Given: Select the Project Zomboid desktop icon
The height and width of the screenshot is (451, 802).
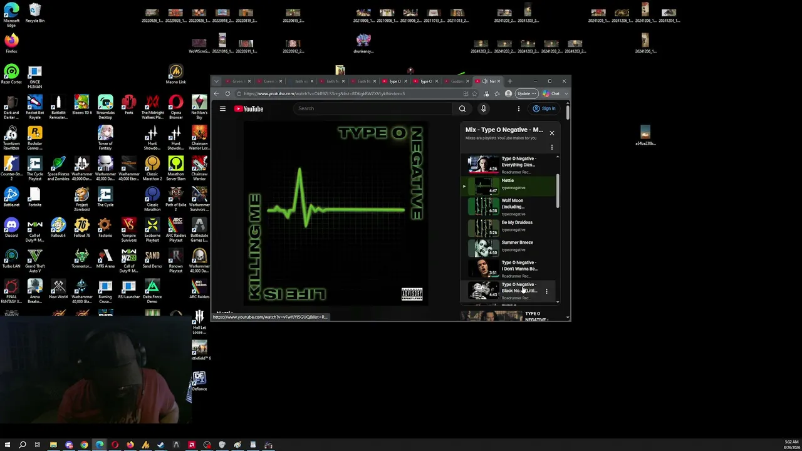Looking at the screenshot, I should pos(81,200).
